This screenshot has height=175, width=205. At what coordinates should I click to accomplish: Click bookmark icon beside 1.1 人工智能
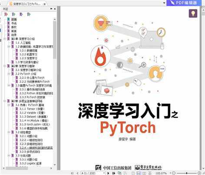(x=13, y=43)
